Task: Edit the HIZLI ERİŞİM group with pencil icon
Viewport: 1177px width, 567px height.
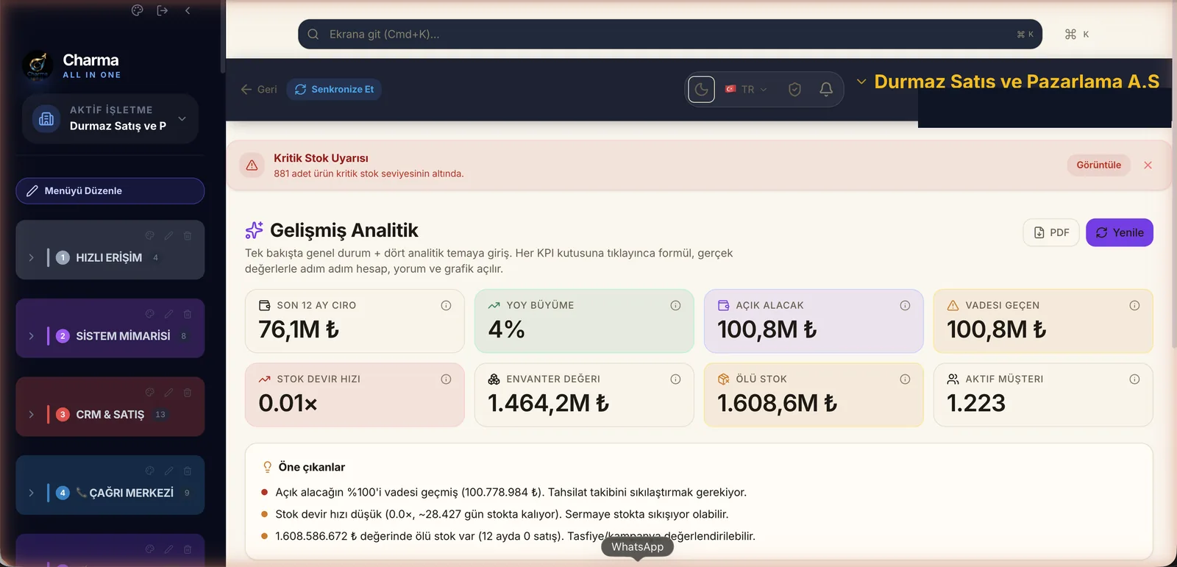Action: (x=168, y=235)
